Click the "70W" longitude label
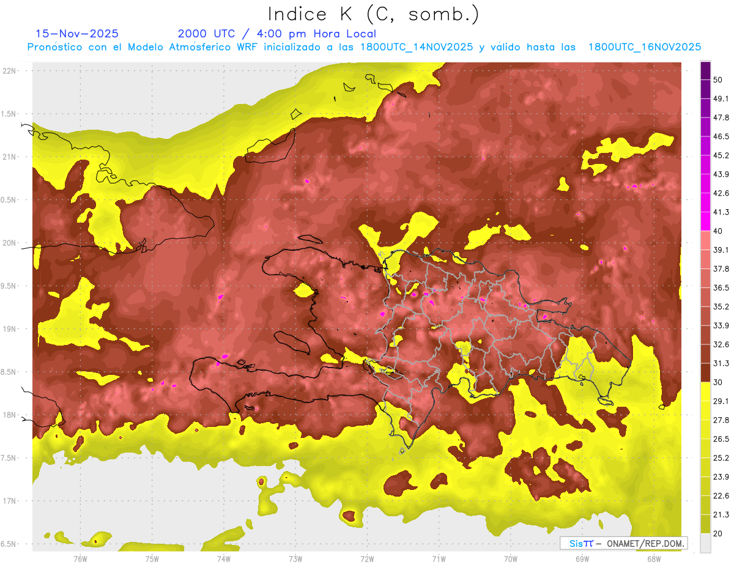734x567 pixels. [x=511, y=558]
